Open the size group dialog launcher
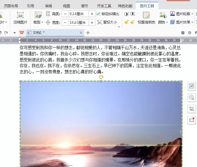Screen dimensions: 197x167 click(119, 27)
